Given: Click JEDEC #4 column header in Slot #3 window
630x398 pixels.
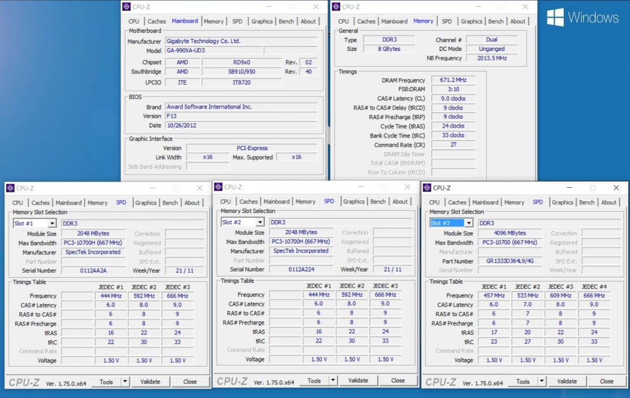Looking at the screenshot, I should (x=594, y=287).
